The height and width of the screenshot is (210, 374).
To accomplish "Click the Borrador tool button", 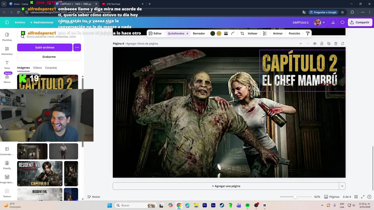I will 199,34.
